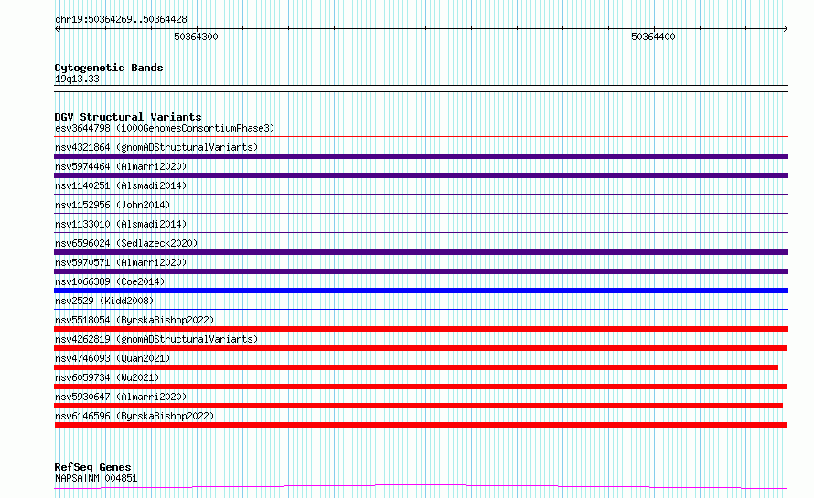Click the red bar under nsv6146596
814x498 pixels.
(421, 425)
